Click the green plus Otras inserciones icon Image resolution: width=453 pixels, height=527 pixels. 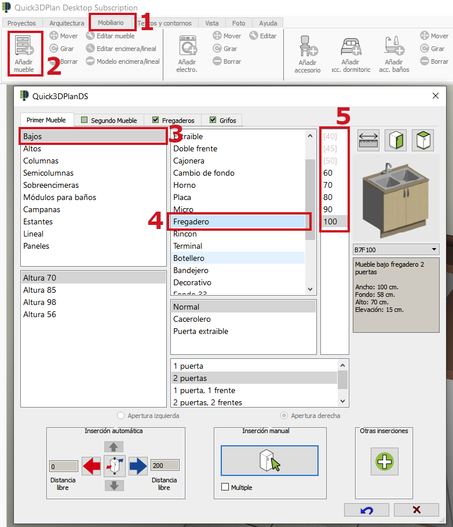384,462
